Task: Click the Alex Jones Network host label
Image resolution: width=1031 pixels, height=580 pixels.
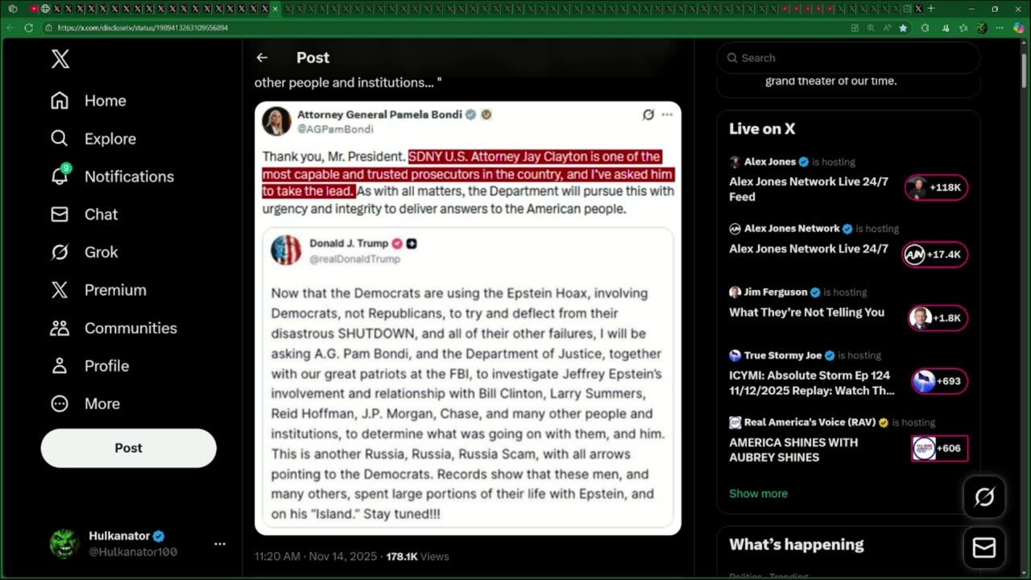Action: click(x=792, y=229)
